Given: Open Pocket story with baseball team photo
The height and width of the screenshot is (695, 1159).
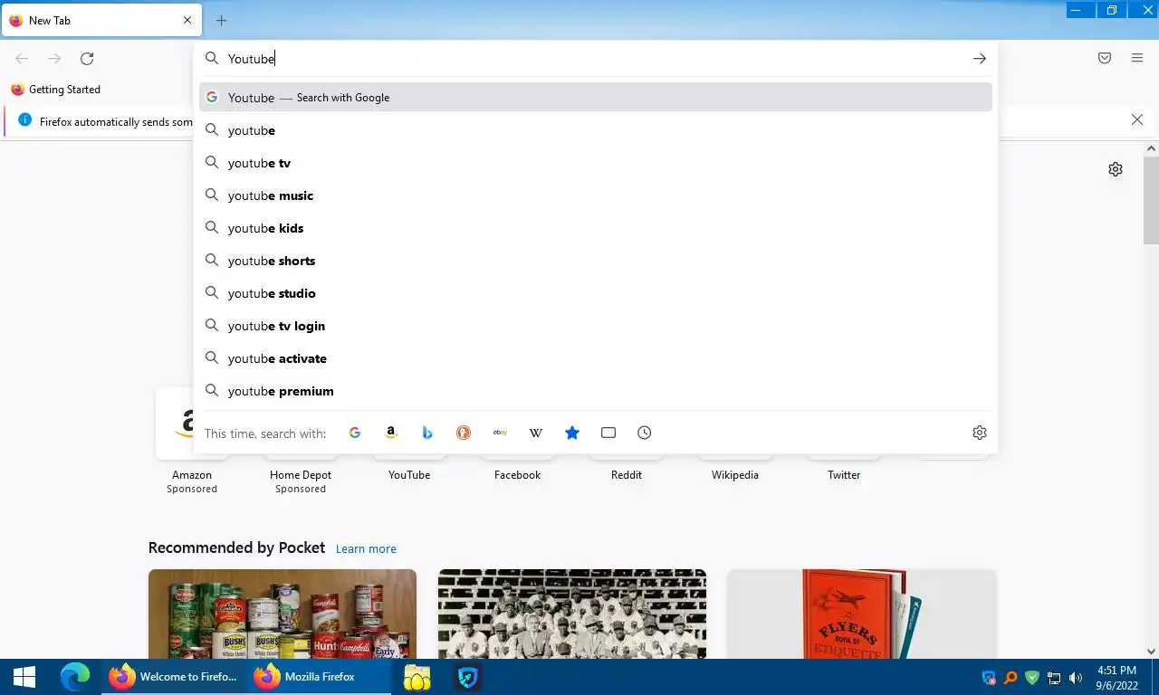Looking at the screenshot, I should click(x=572, y=614).
